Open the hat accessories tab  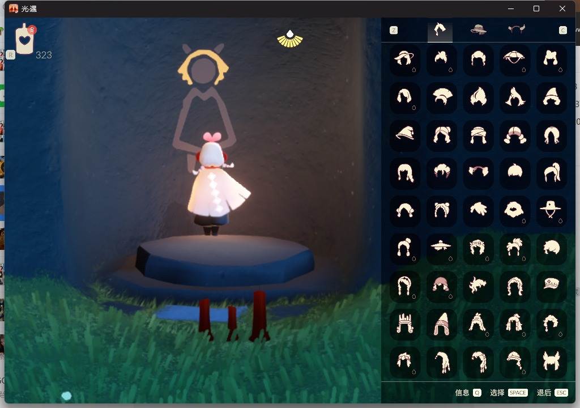[479, 30]
